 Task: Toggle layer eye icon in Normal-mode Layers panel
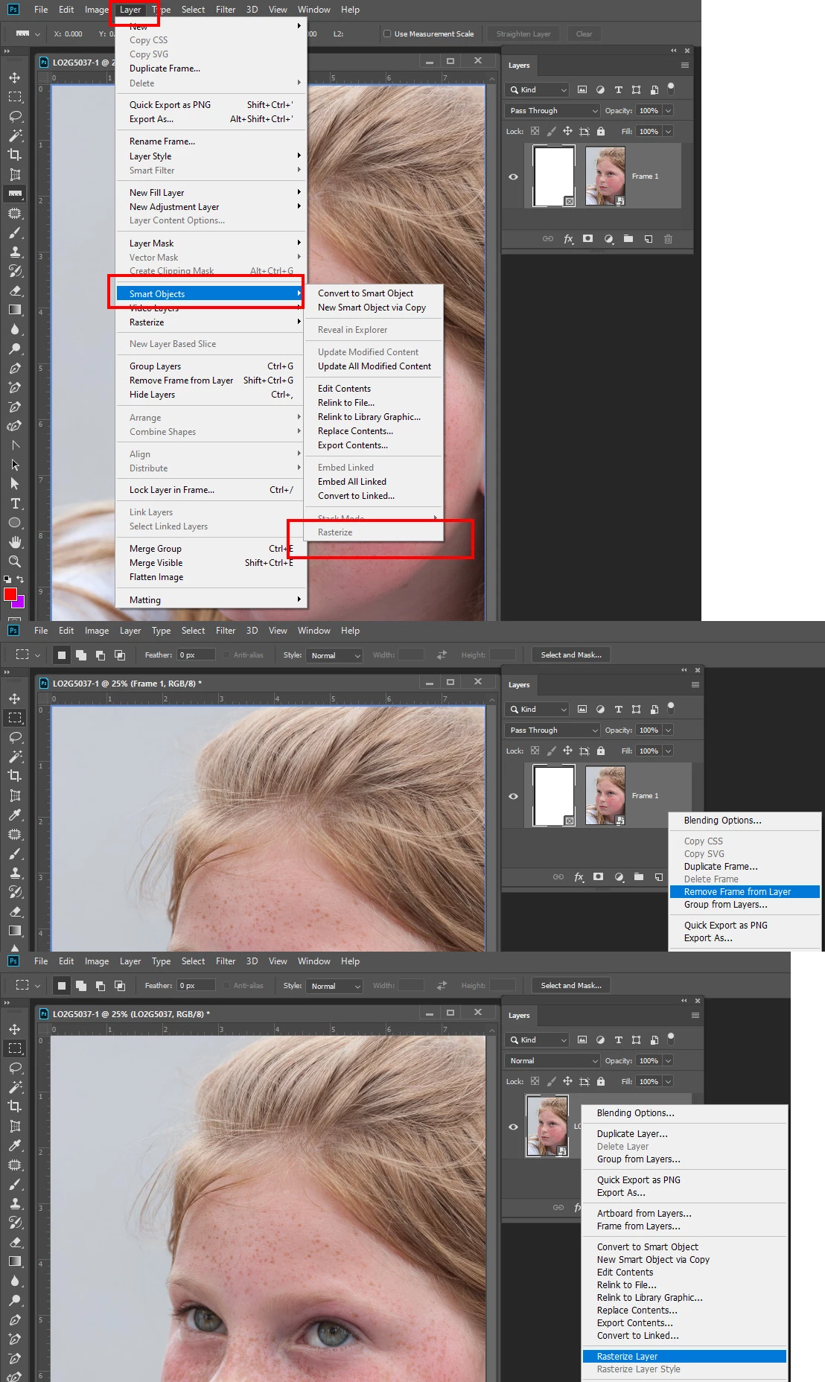point(513,1127)
